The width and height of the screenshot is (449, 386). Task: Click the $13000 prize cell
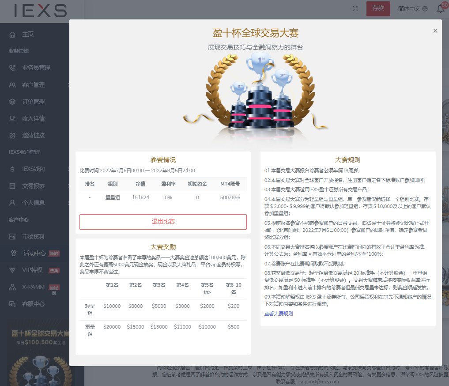coord(159,327)
